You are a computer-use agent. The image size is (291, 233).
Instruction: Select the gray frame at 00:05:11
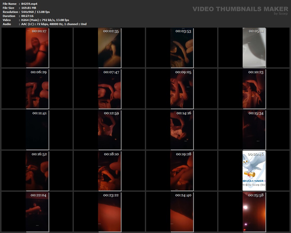254,48
